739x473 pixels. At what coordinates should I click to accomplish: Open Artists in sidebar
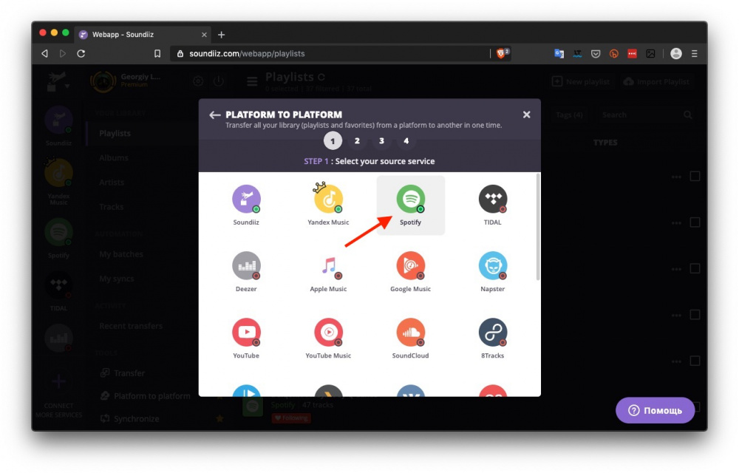[x=112, y=183]
